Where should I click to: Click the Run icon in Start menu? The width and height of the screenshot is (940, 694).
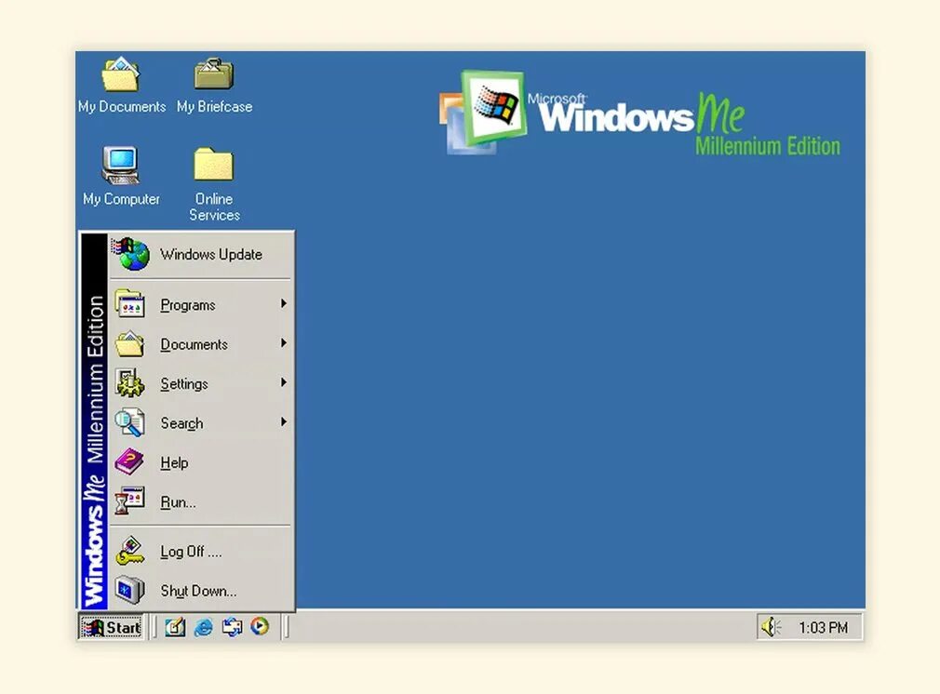(x=130, y=501)
